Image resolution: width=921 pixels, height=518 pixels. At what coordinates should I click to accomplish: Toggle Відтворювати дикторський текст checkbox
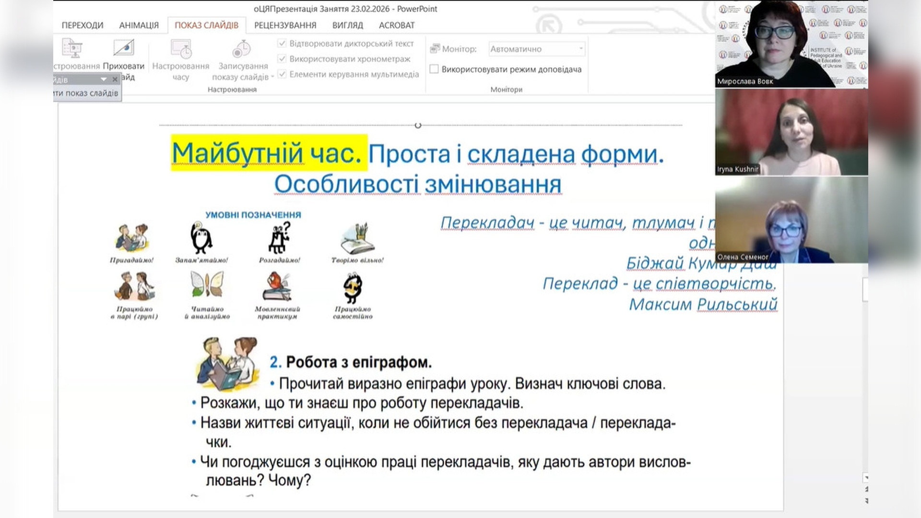282,44
